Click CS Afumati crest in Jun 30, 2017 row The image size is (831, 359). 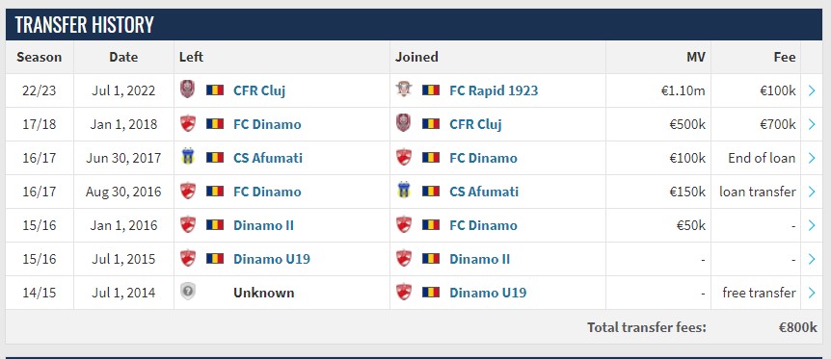click(x=188, y=157)
